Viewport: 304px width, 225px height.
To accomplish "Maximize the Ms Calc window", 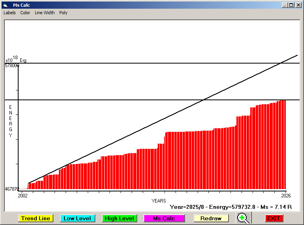I will point(291,5).
